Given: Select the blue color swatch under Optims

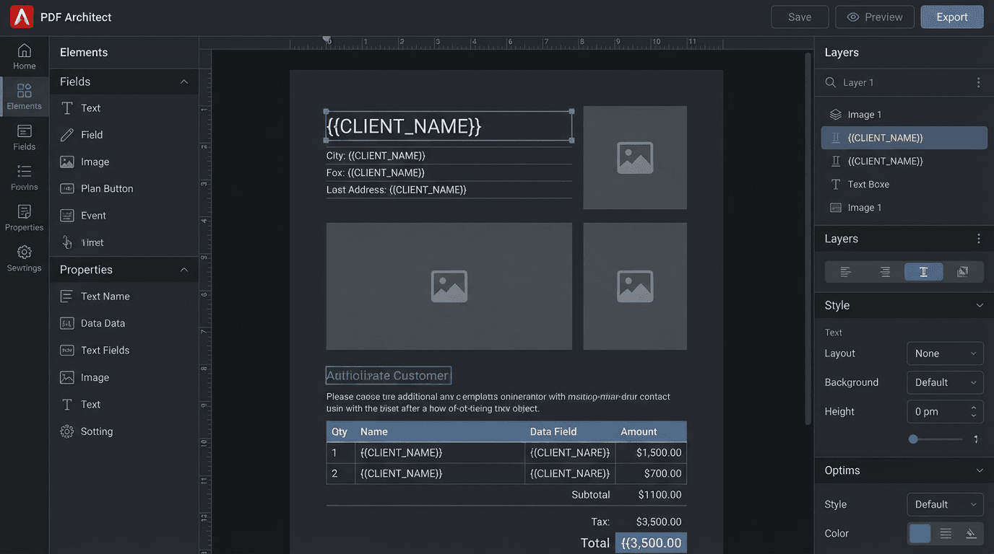Looking at the screenshot, I should (x=920, y=533).
